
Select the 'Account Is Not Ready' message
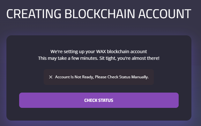tap(102, 77)
